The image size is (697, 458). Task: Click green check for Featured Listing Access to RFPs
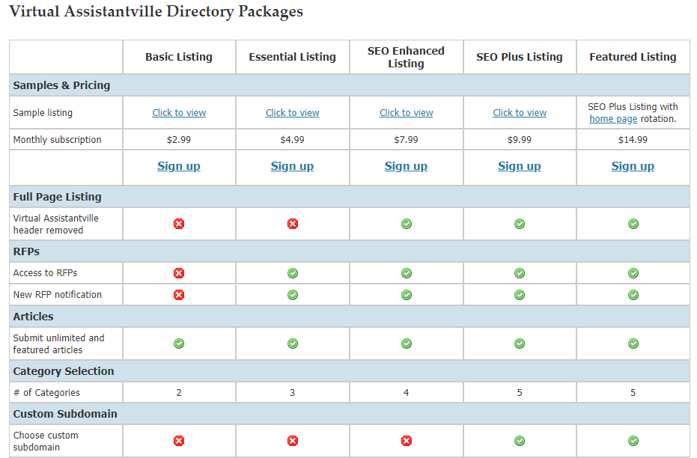(633, 273)
